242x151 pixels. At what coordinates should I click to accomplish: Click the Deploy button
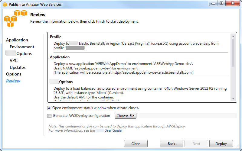221,144
